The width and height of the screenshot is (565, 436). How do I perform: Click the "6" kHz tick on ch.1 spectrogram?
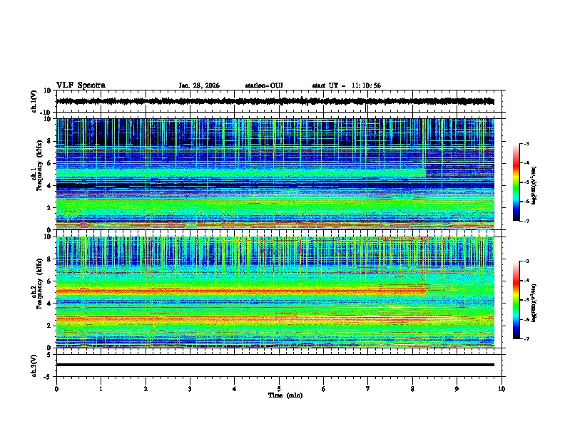(49, 164)
